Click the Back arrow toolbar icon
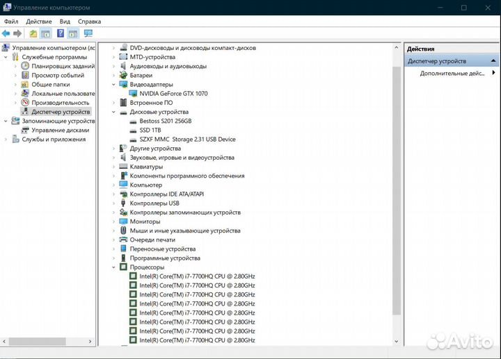The height and width of the screenshot is (359, 501). (x=6, y=33)
